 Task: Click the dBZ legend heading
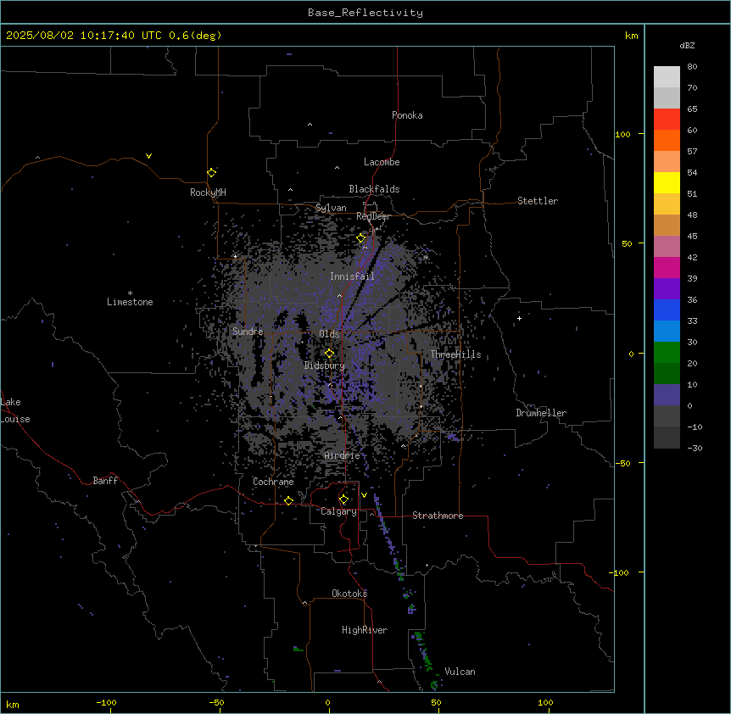(x=687, y=46)
